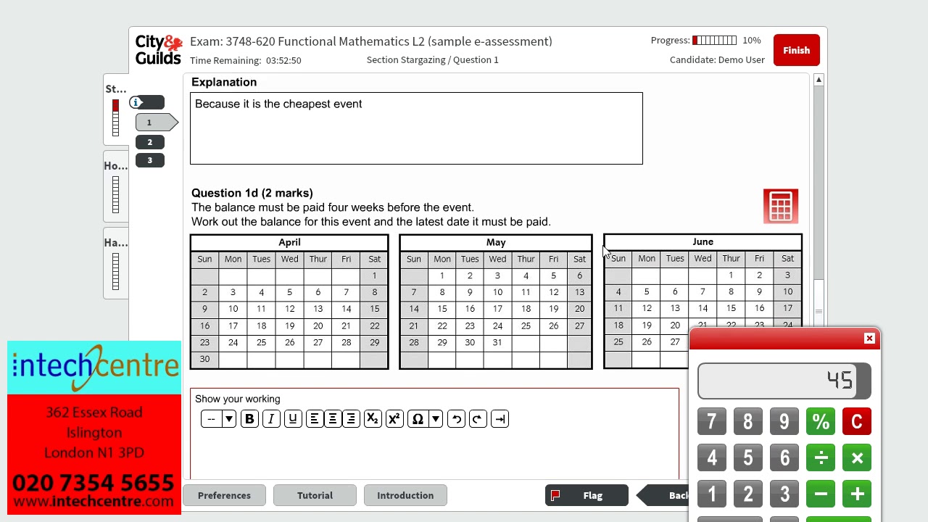Apply Underline formatting
Viewport: 928px width, 522px height.
(293, 419)
